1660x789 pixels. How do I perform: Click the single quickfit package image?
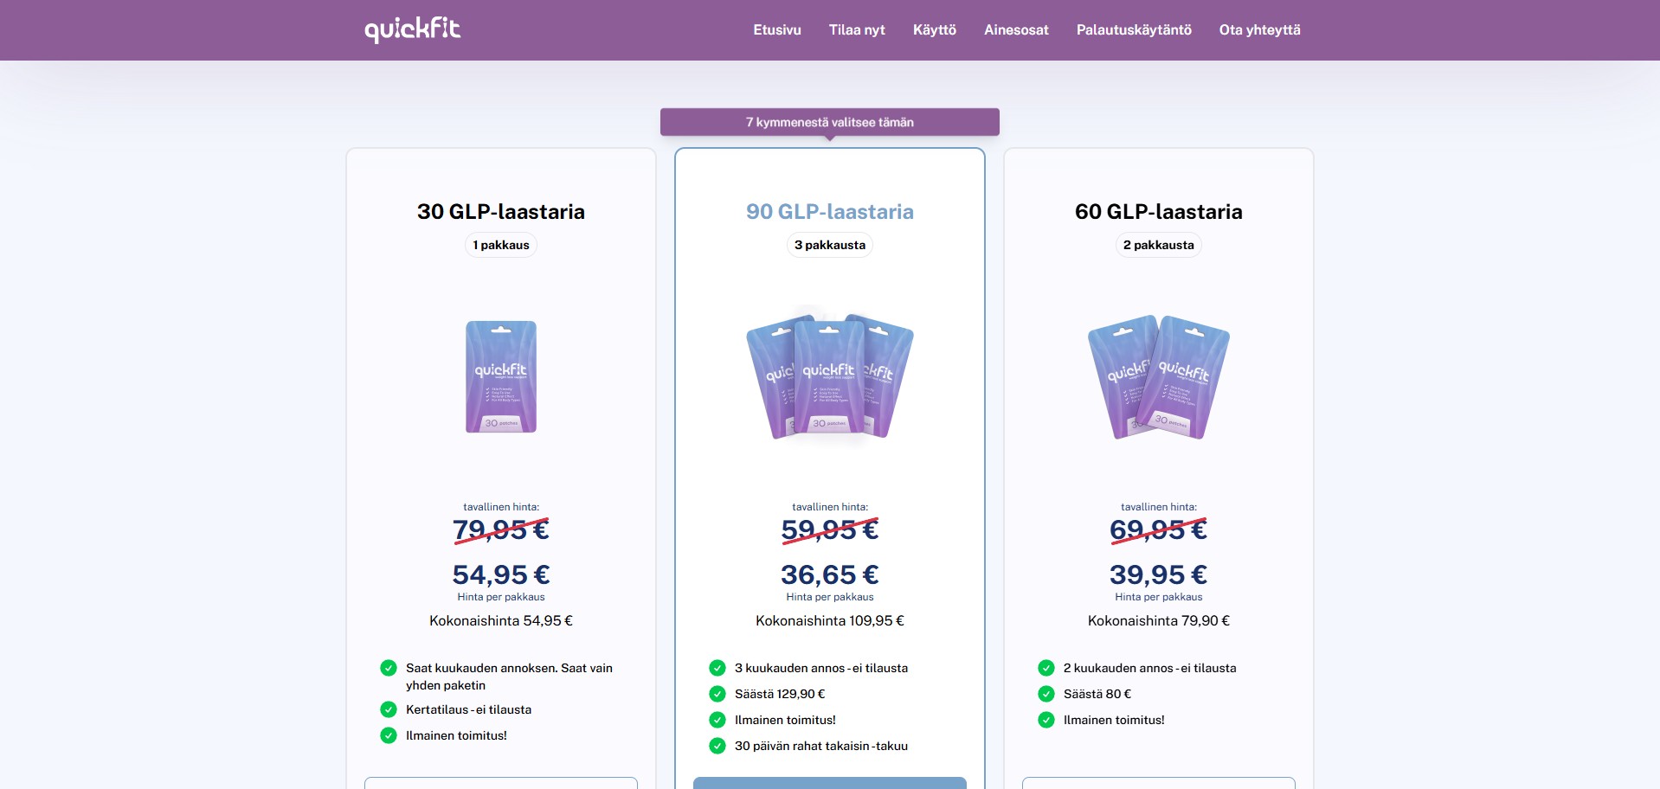click(x=501, y=376)
